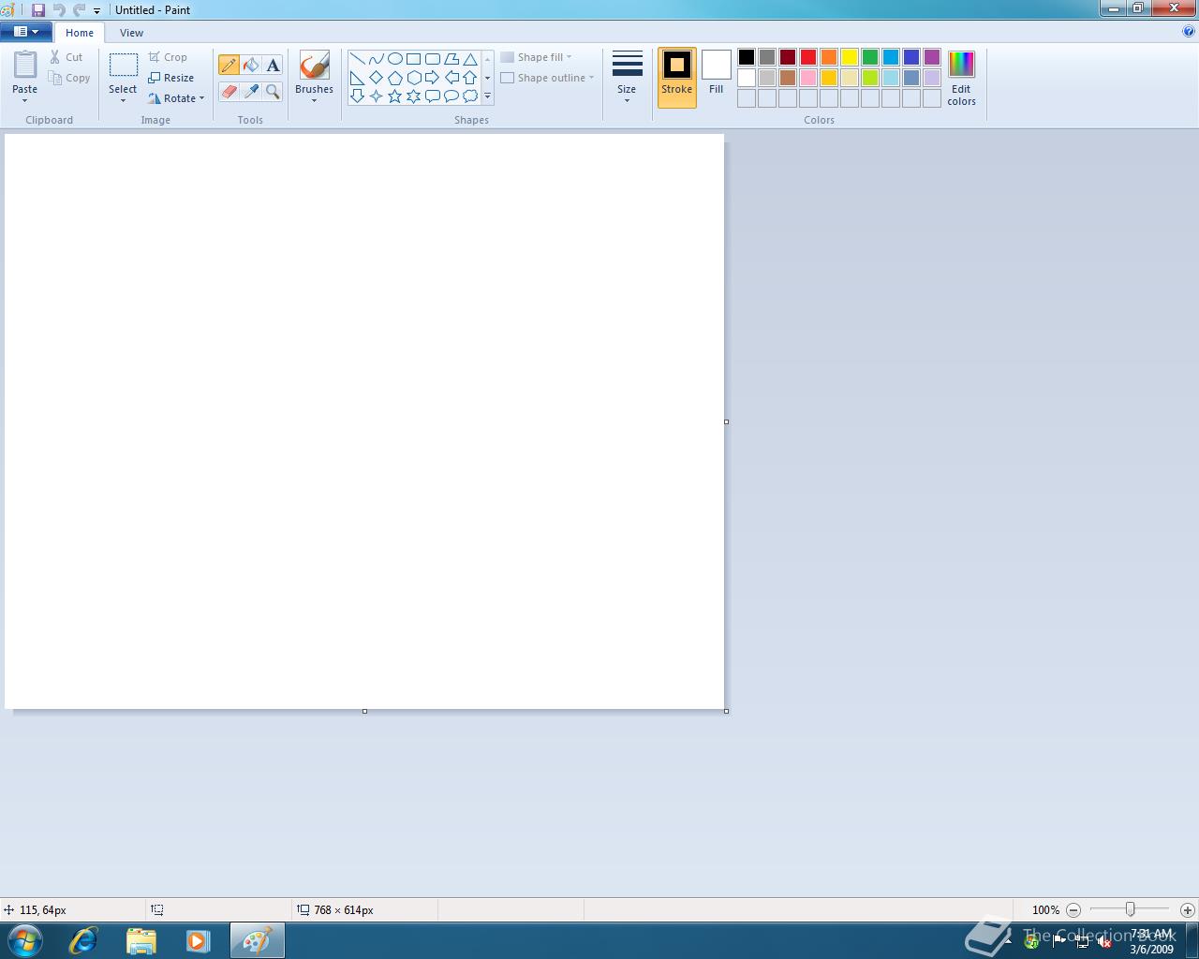Choose the Five-point star shape
The width and height of the screenshot is (1199, 959).
point(394,96)
